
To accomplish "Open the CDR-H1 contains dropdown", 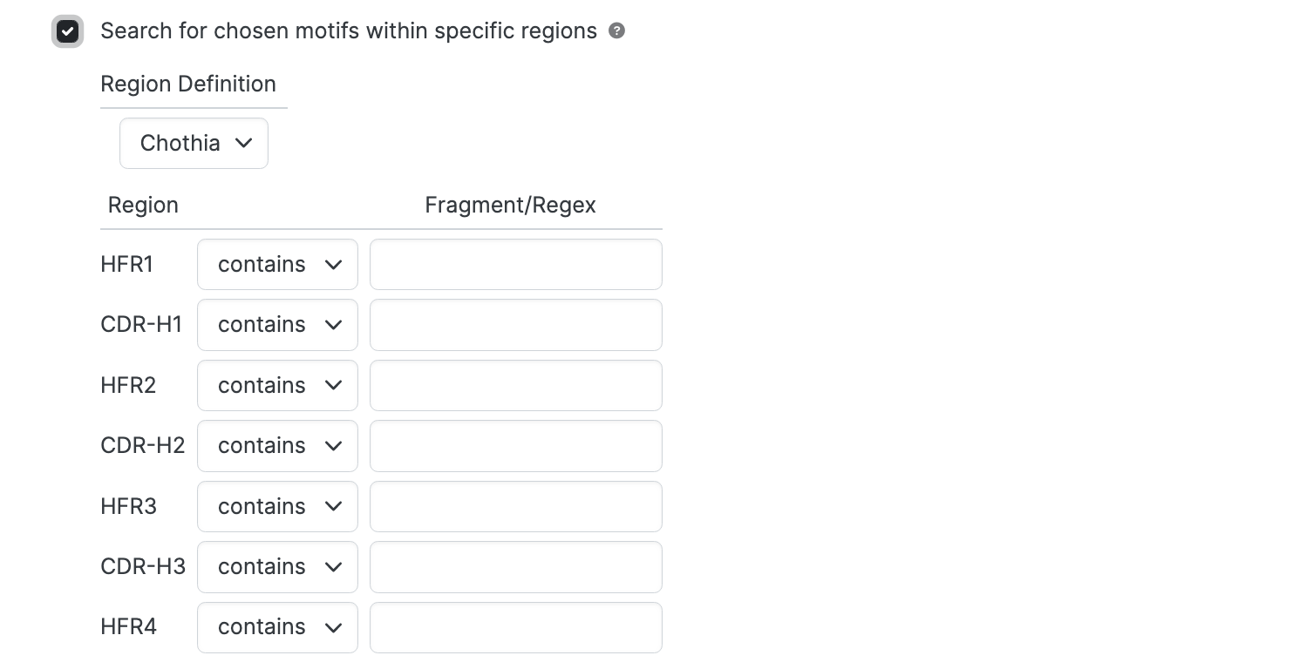I will (277, 325).
